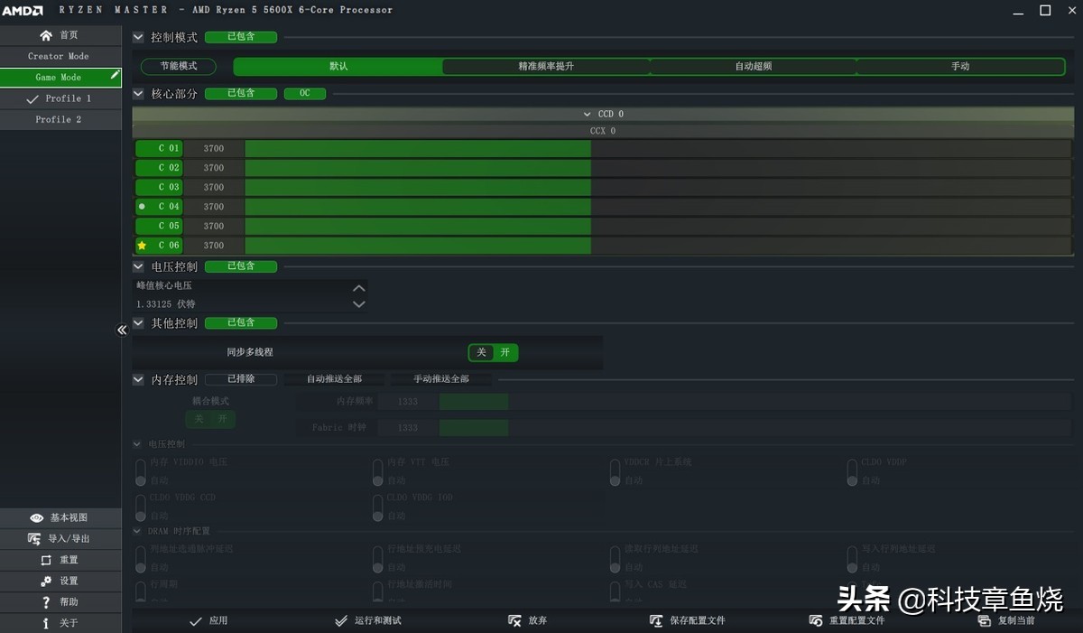Adjust the C 02 frequency slider bar

coord(656,168)
